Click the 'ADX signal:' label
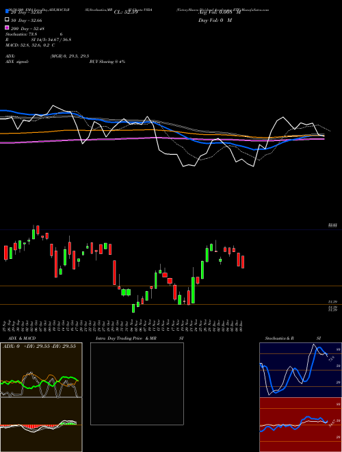 (x=17, y=62)
